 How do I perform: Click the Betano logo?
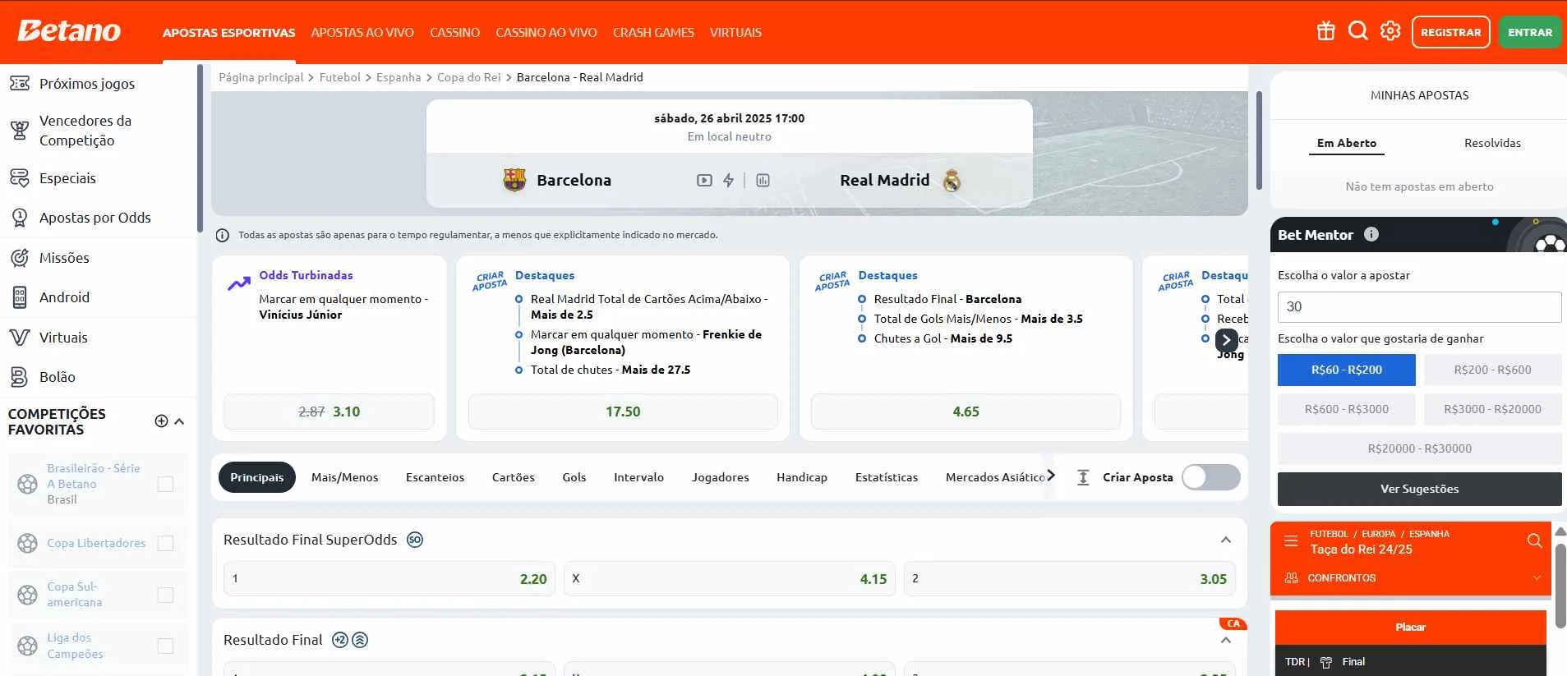pyautogui.click(x=69, y=31)
